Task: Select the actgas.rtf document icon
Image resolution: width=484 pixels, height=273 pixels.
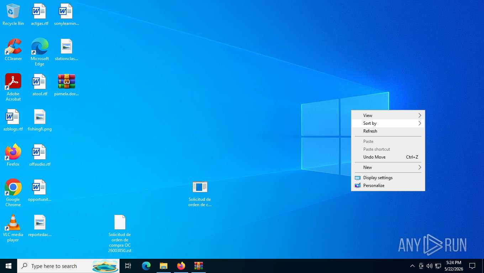Action: pos(40,15)
